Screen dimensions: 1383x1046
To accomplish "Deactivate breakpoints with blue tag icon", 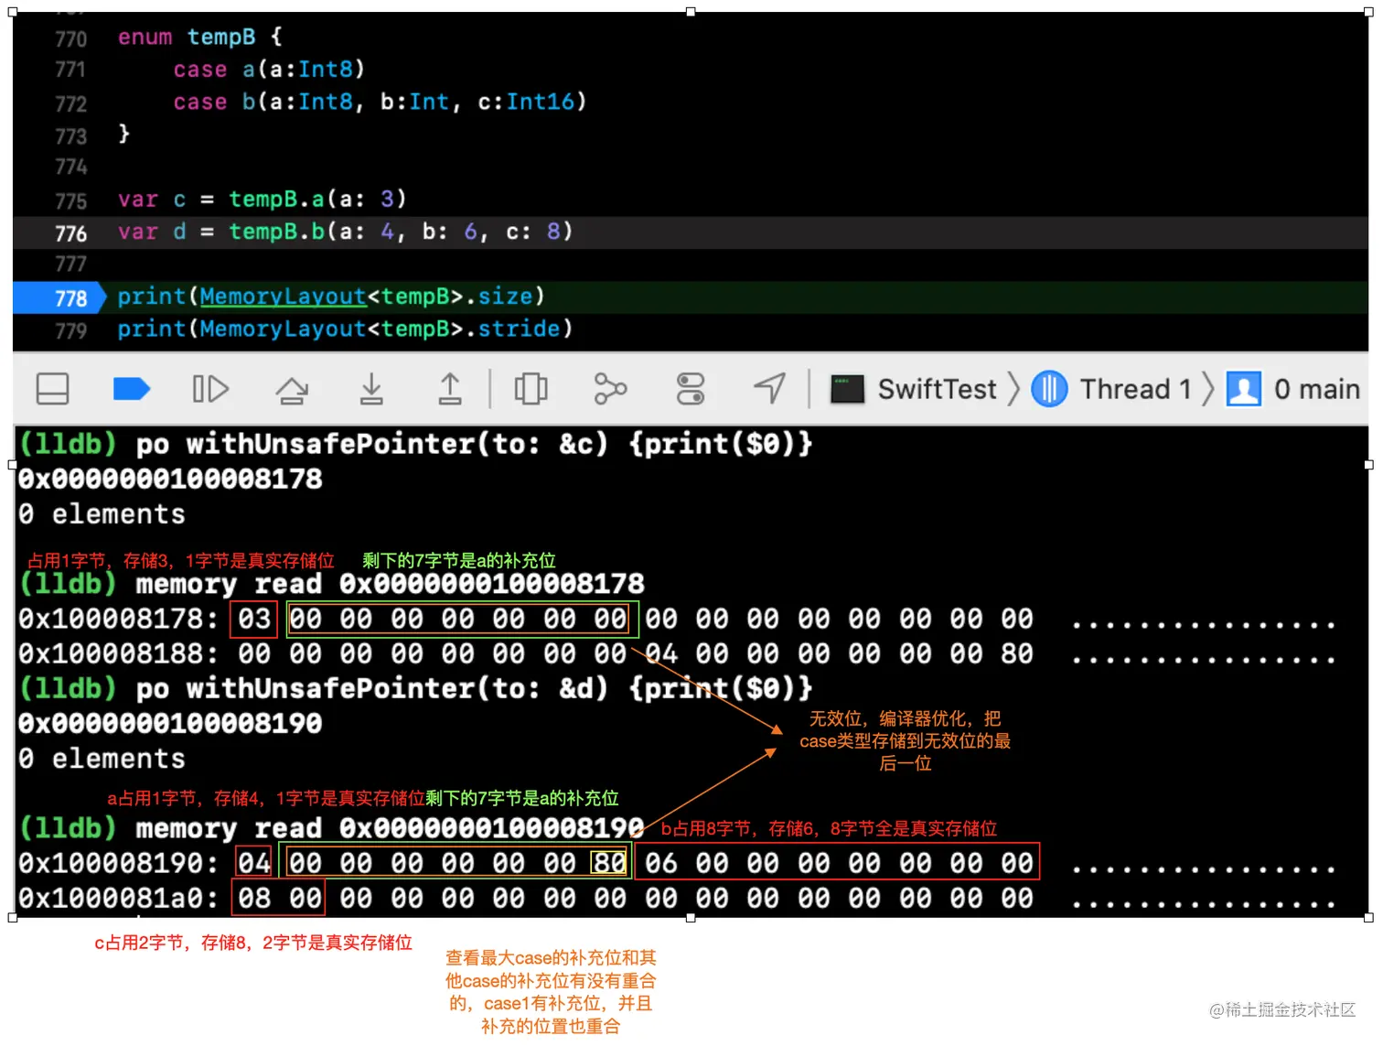I will pyautogui.click(x=132, y=389).
